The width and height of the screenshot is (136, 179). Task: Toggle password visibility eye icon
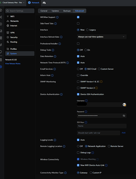click(x=124, y=116)
